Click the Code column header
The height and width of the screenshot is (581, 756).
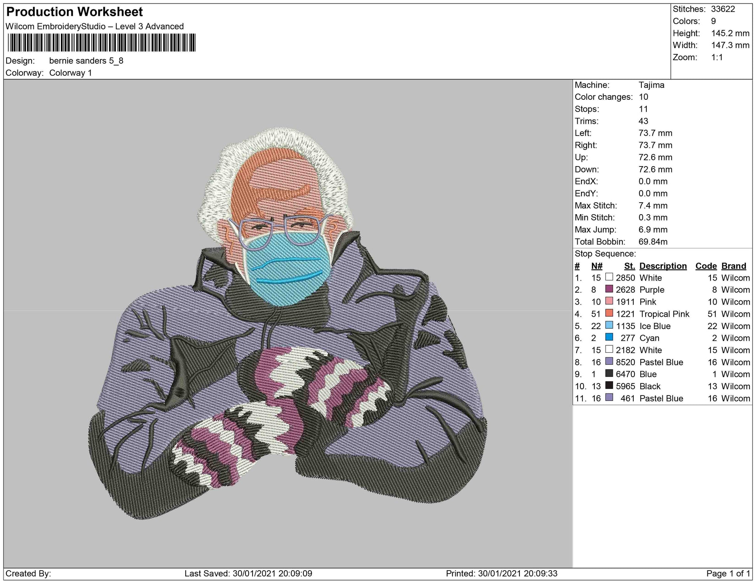click(706, 266)
